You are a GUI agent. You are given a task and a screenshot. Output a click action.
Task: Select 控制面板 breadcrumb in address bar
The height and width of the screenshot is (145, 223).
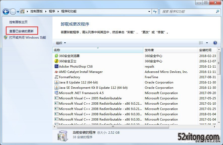pyautogui.click(x=37, y=11)
